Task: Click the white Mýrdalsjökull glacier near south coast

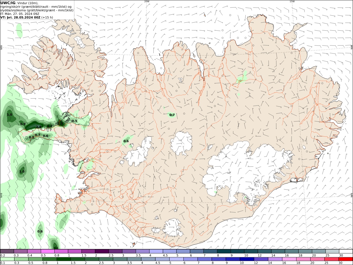Action: click(x=172, y=227)
